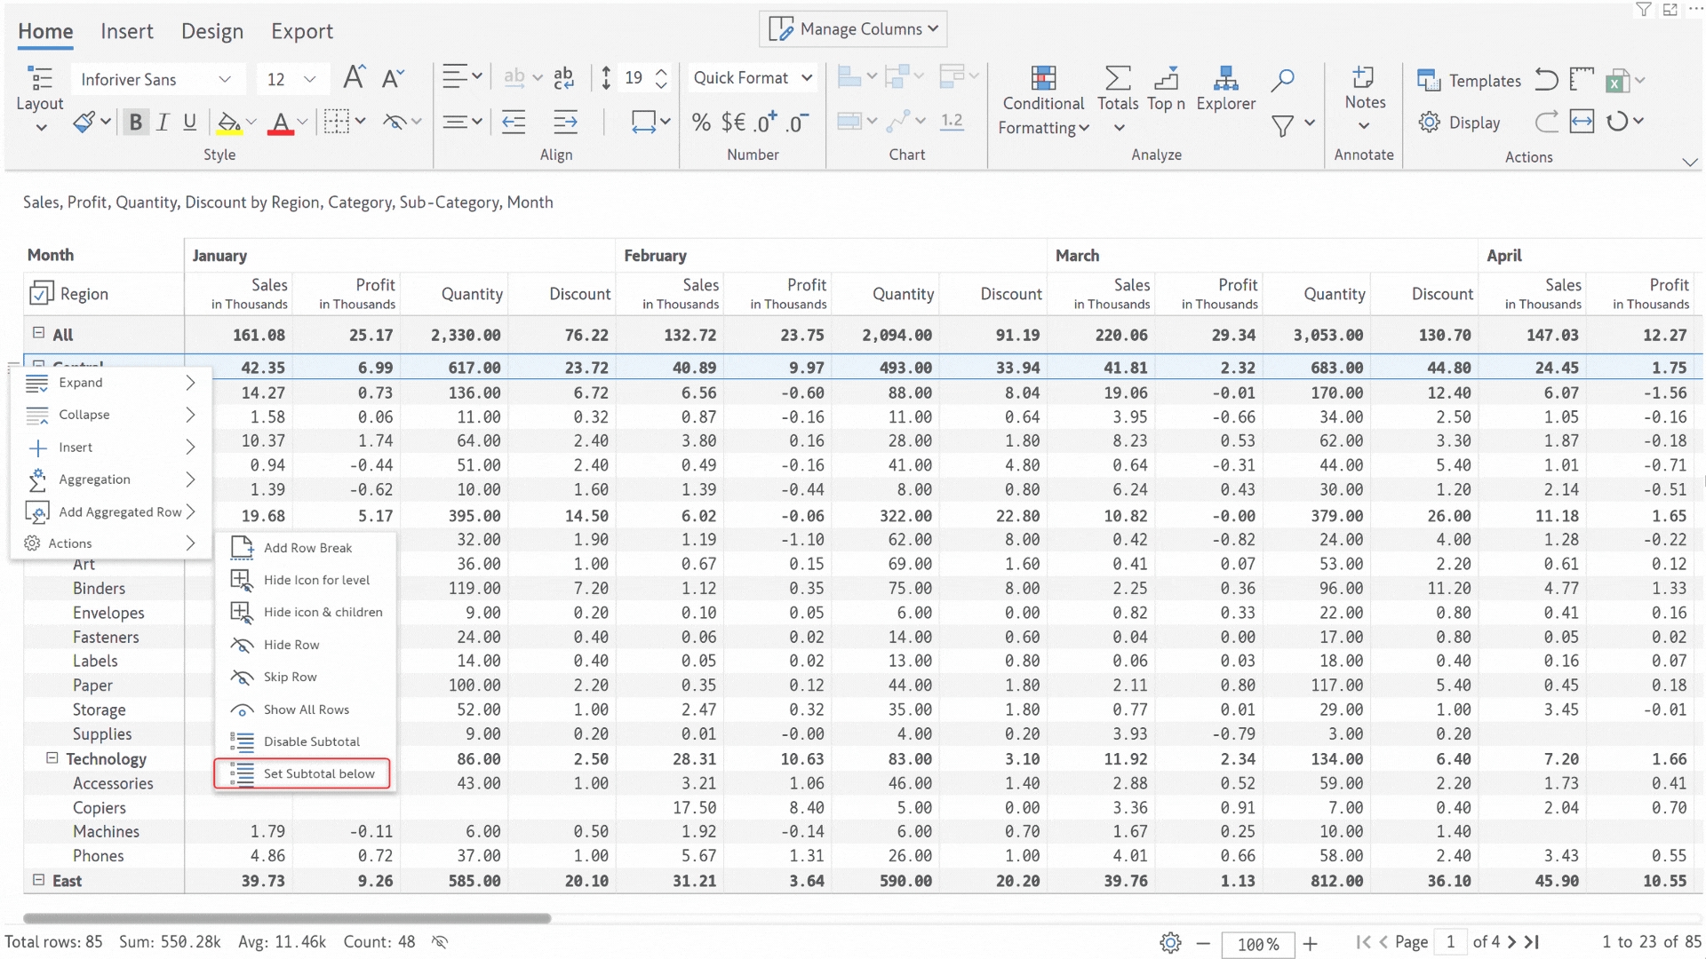Screen dimensions: 1706x959
Task: Click the Totals sigma icon
Action: coord(1117,79)
